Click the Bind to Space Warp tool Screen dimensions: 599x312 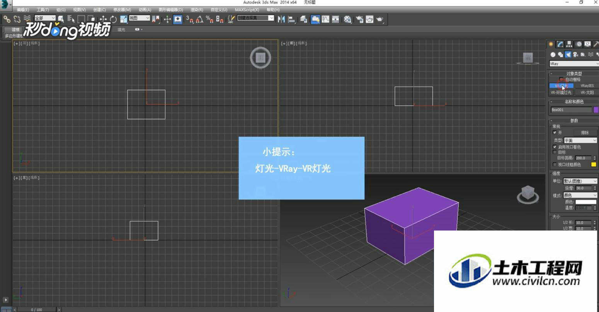pyautogui.click(x=27, y=19)
